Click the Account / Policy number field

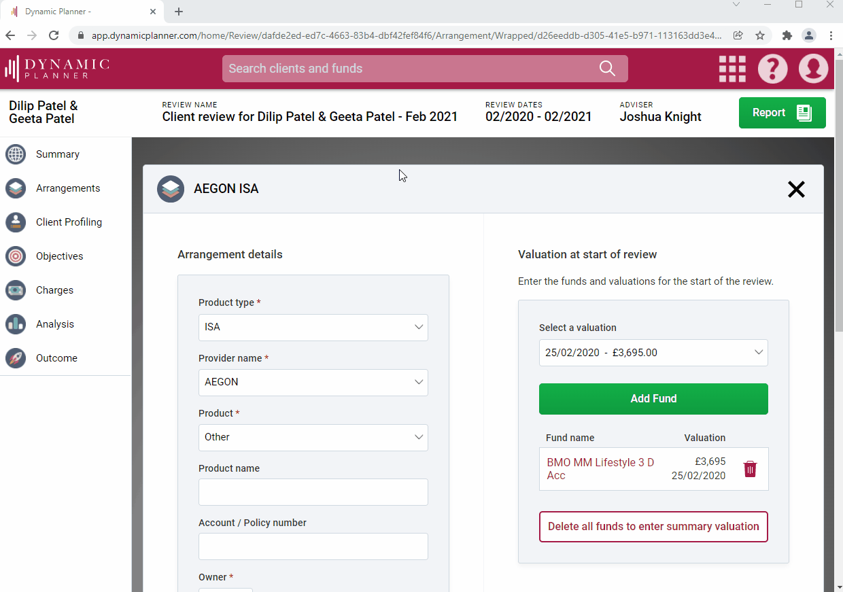point(313,546)
